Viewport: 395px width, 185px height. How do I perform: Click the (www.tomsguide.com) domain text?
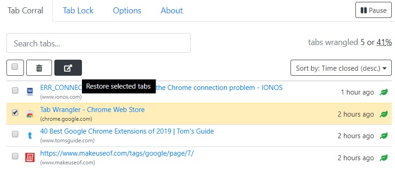point(67,140)
